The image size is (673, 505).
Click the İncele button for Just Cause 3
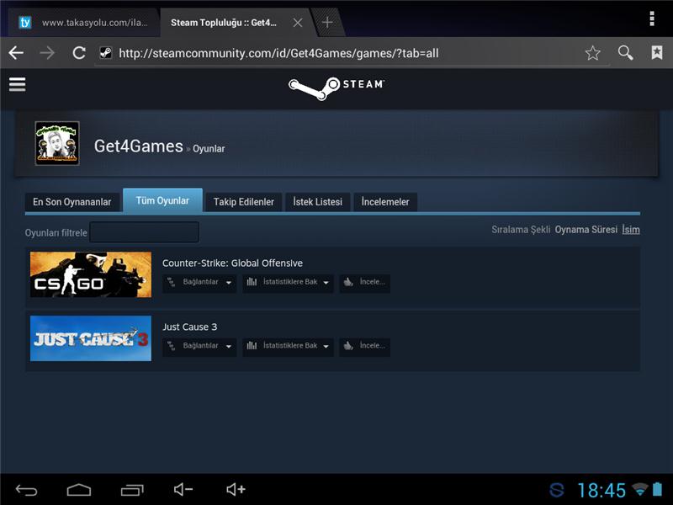365,346
